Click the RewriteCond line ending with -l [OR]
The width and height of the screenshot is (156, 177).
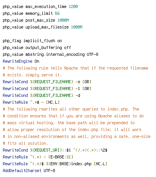coord(47,88)
